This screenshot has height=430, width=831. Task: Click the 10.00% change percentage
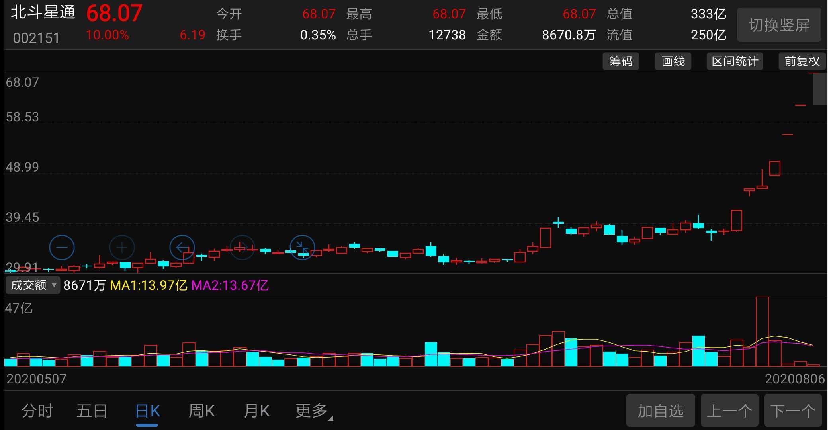click(x=108, y=35)
